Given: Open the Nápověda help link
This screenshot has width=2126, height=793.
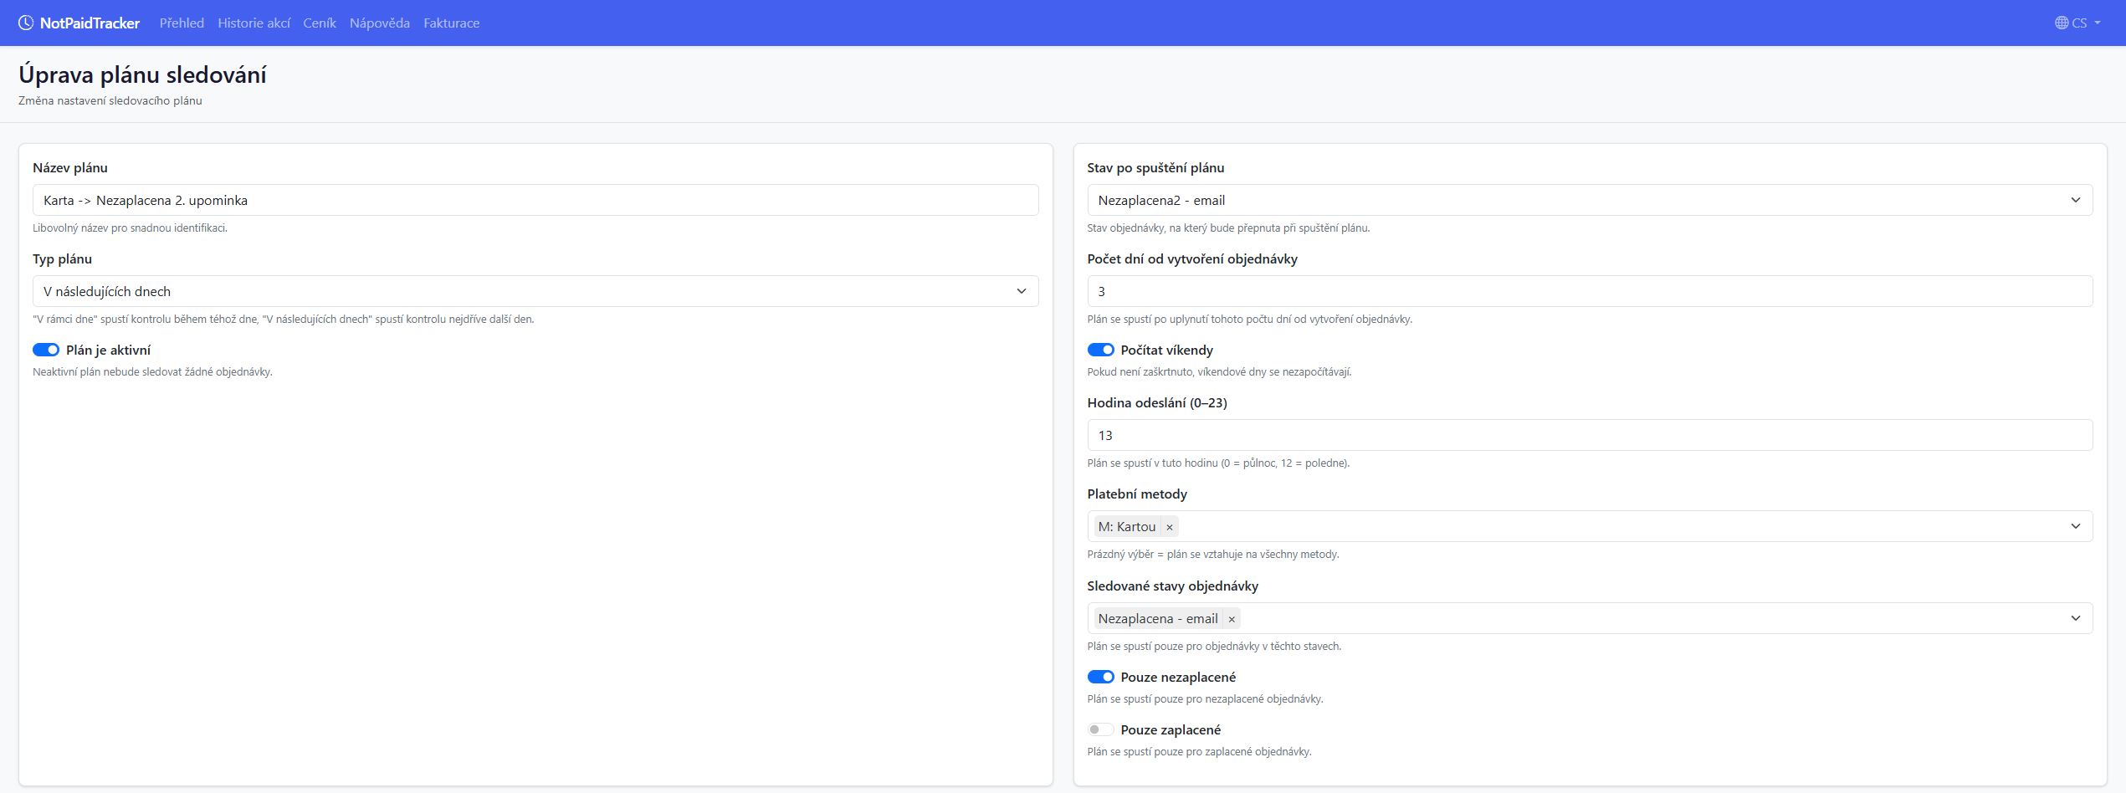Looking at the screenshot, I should click(x=379, y=23).
